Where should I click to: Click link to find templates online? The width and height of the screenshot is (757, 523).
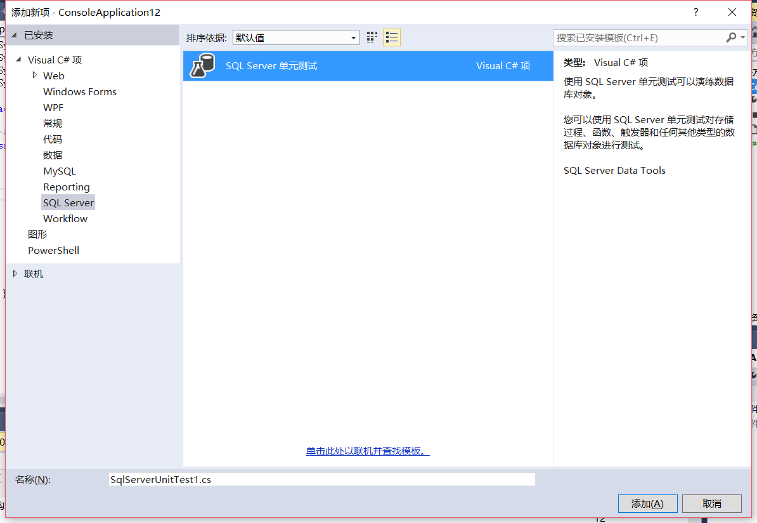(367, 451)
